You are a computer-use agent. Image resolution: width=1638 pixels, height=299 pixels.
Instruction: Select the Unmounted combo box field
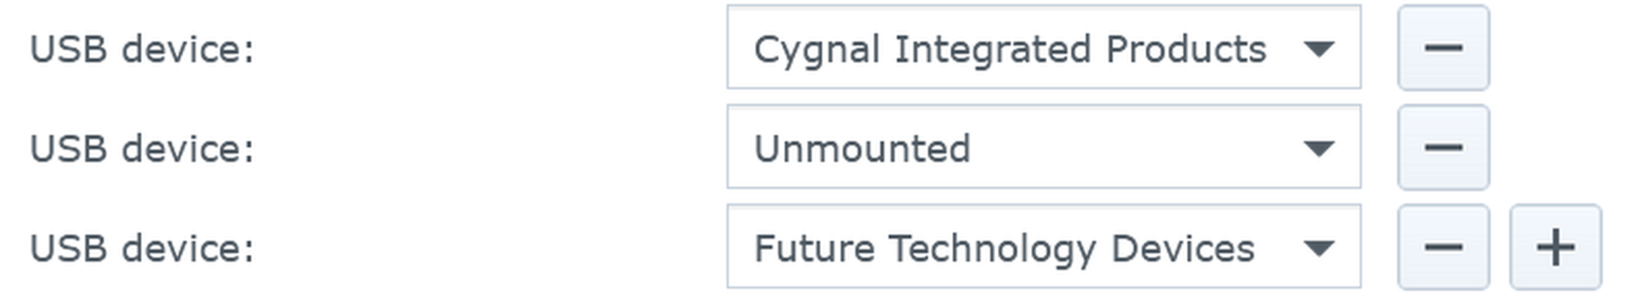click(1044, 146)
